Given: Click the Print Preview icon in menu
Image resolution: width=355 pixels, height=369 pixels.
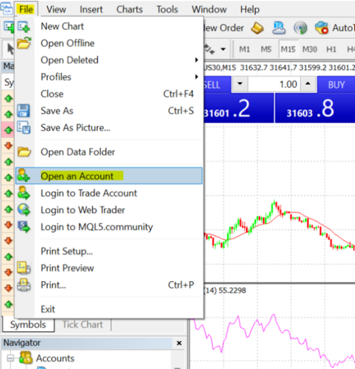Looking at the screenshot, I should [24, 268].
